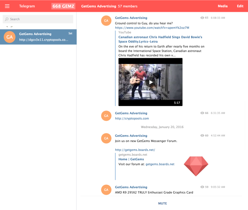The width and height of the screenshot is (248, 210).
Task: Open the hamburger menu
Action: coord(7,6)
